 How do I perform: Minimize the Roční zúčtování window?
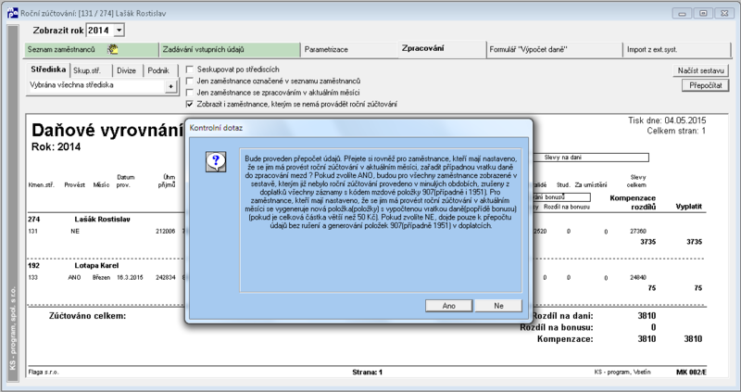[682, 13]
